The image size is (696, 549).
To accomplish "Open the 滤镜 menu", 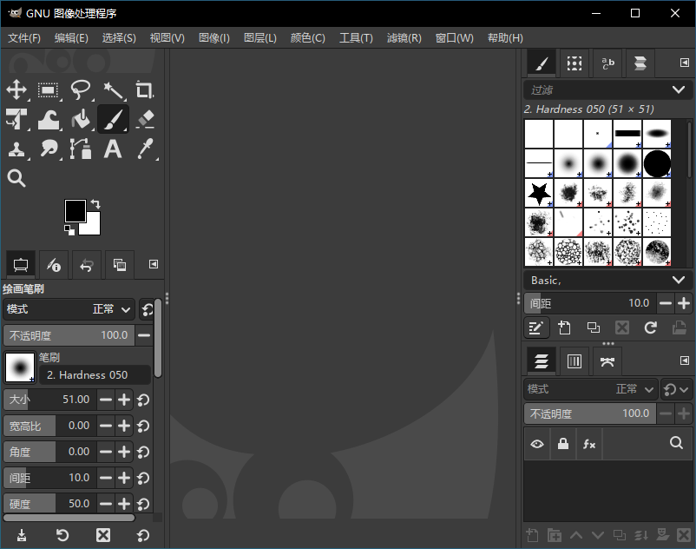I will pyautogui.click(x=404, y=37).
